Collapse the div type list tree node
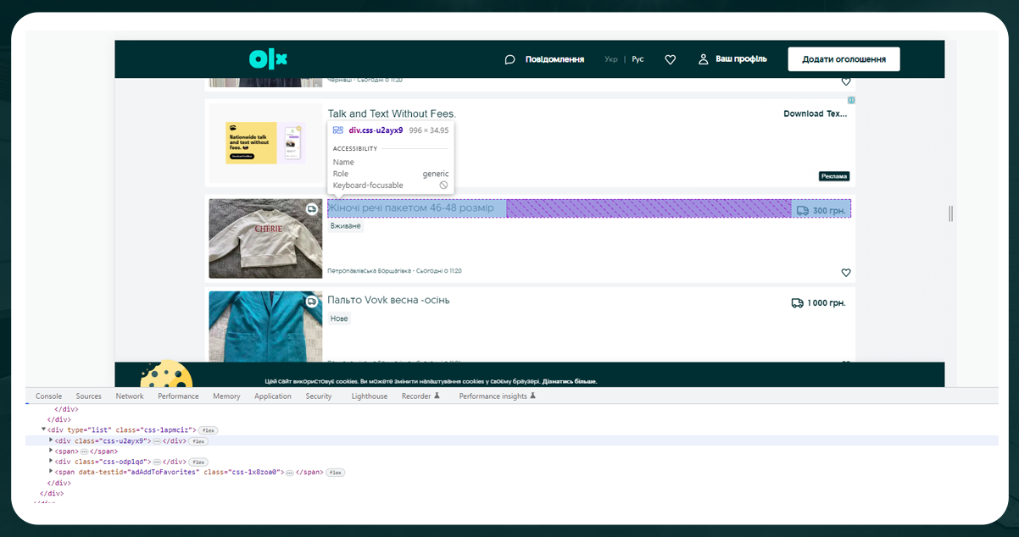Screen dimensions: 1019x537 pos(43,429)
